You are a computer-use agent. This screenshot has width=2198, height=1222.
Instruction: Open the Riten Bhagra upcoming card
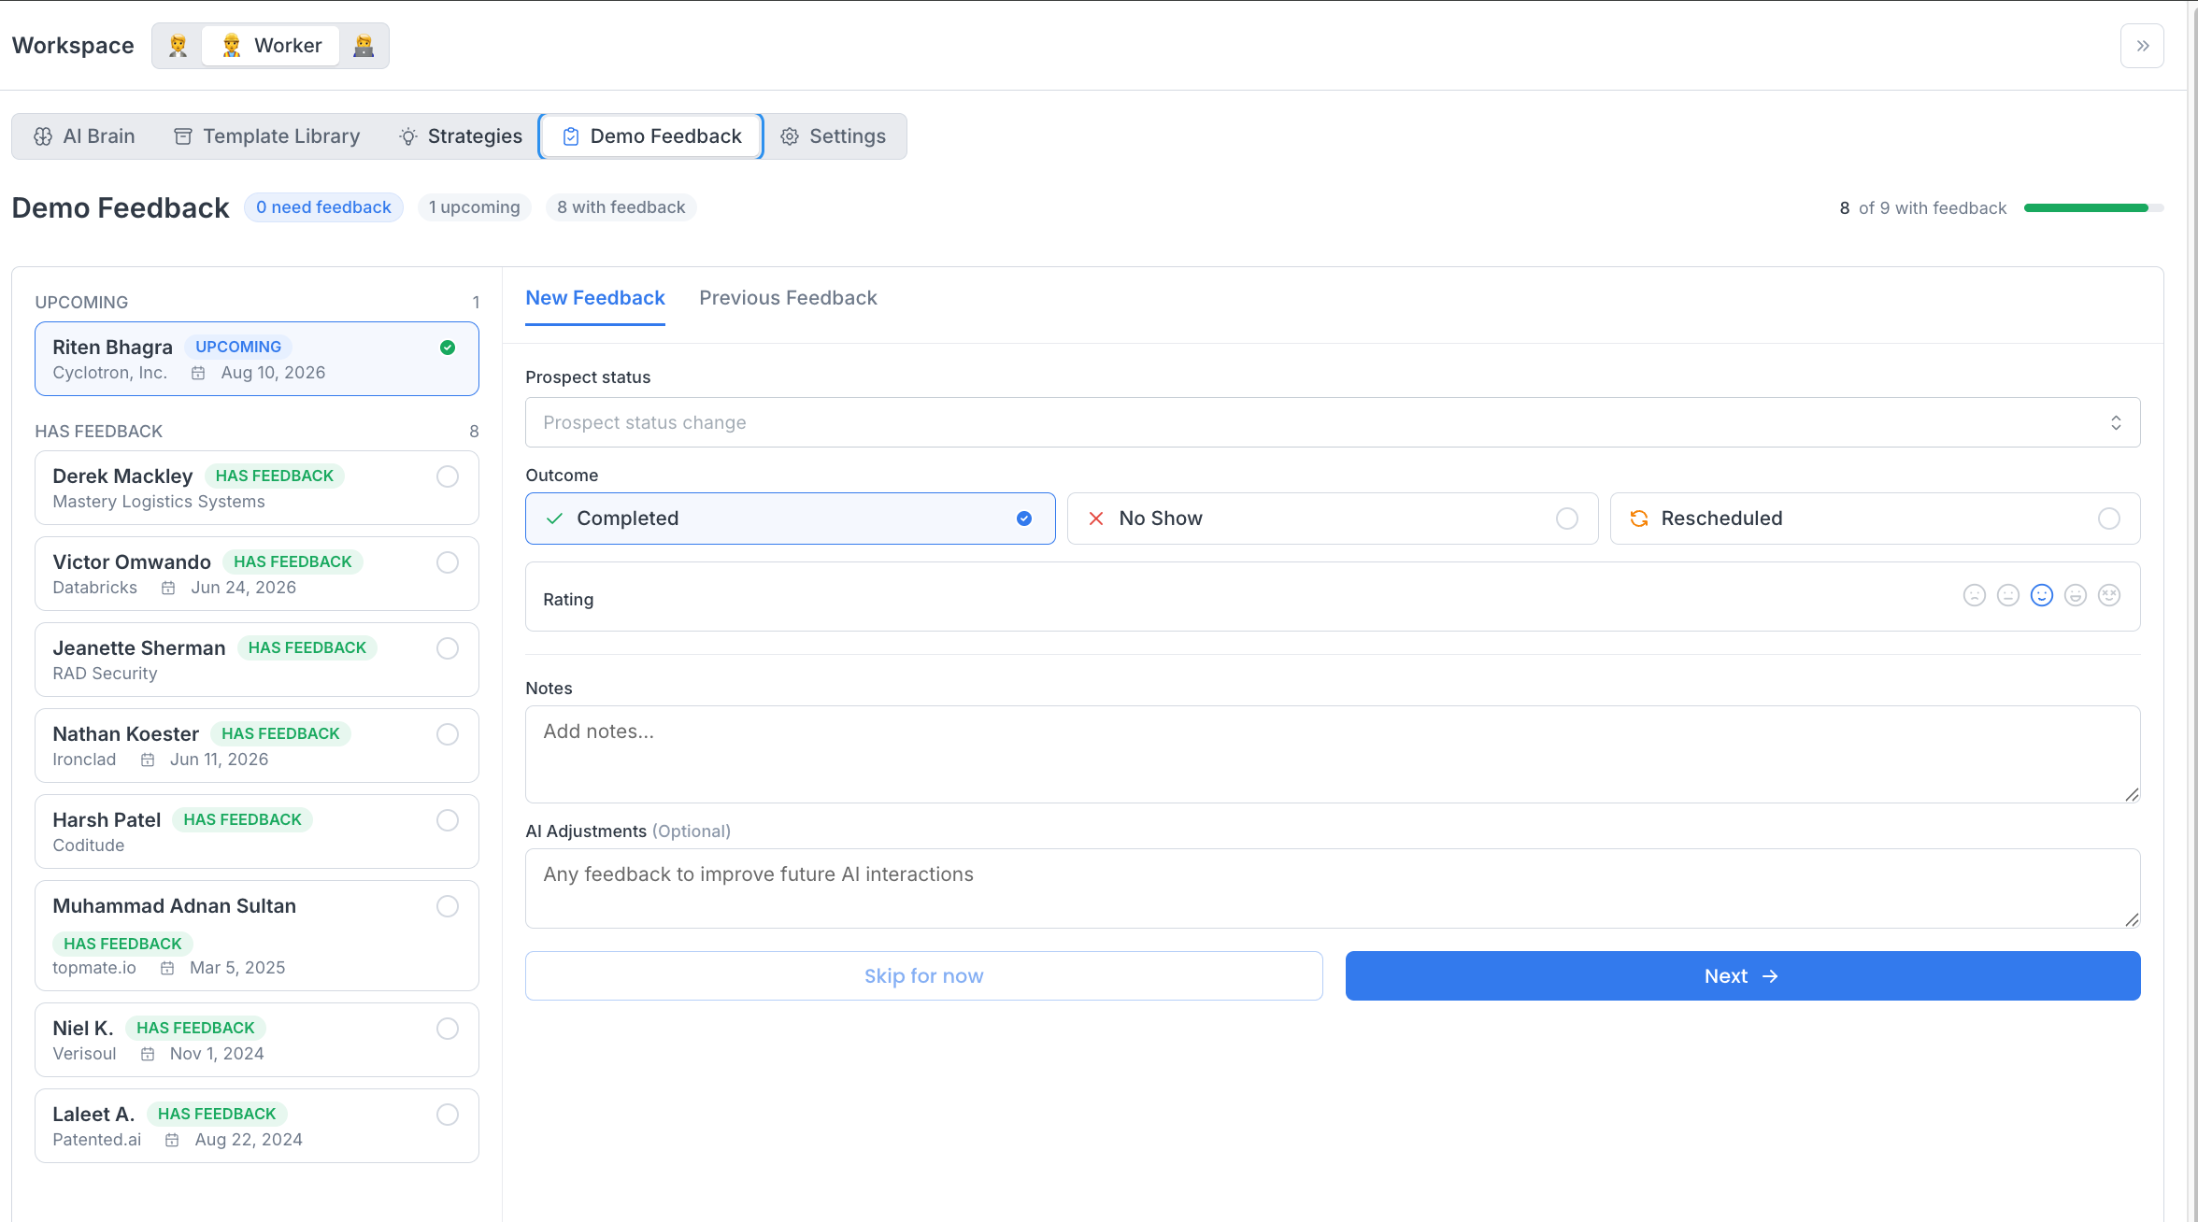click(257, 359)
